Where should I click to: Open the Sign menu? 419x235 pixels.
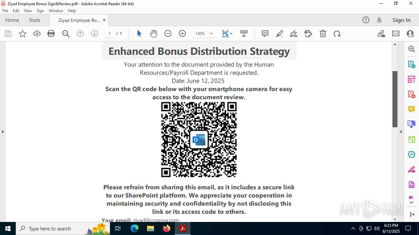pyautogui.click(x=40, y=11)
